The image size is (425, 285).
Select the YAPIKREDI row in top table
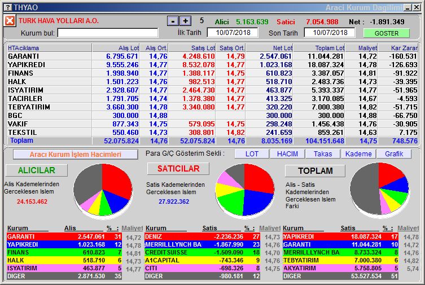[212, 65]
